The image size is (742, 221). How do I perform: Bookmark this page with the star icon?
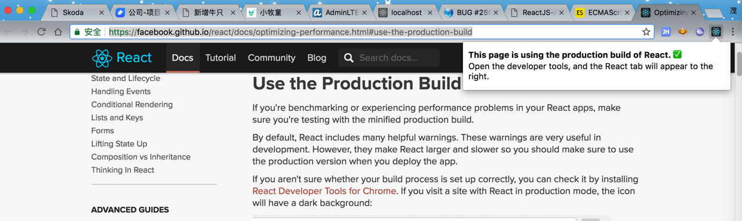pyautogui.click(x=646, y=32)
